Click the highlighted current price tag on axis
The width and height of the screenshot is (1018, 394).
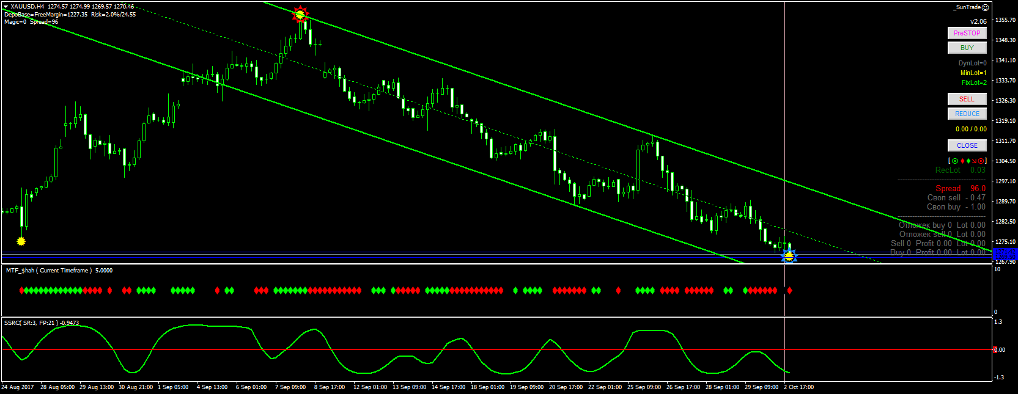pos(1005,252)
